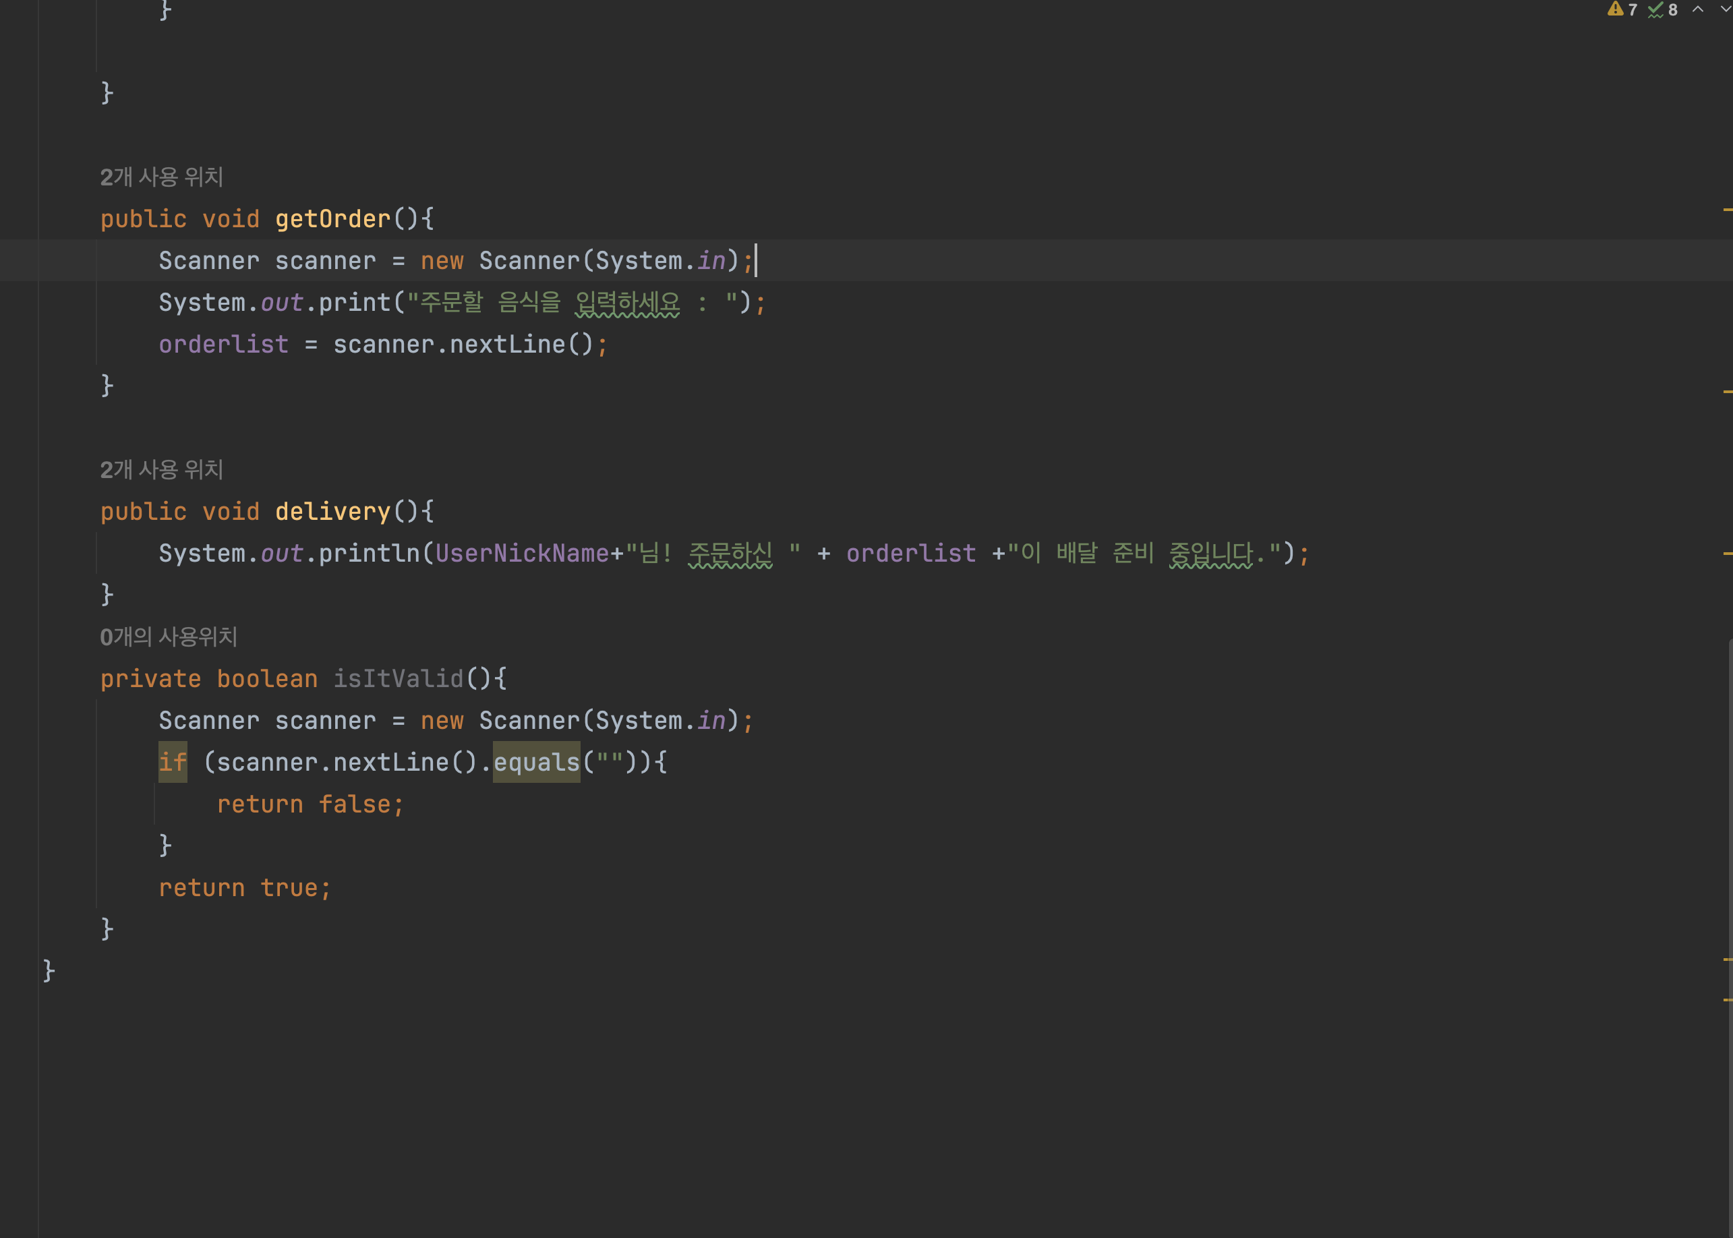Click the highlighted 'if' keyword
The width and height of the screenshot is (1733, 1238).
173,763
